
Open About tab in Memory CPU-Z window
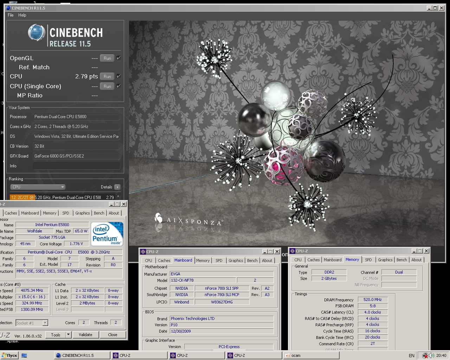[416, 260]
